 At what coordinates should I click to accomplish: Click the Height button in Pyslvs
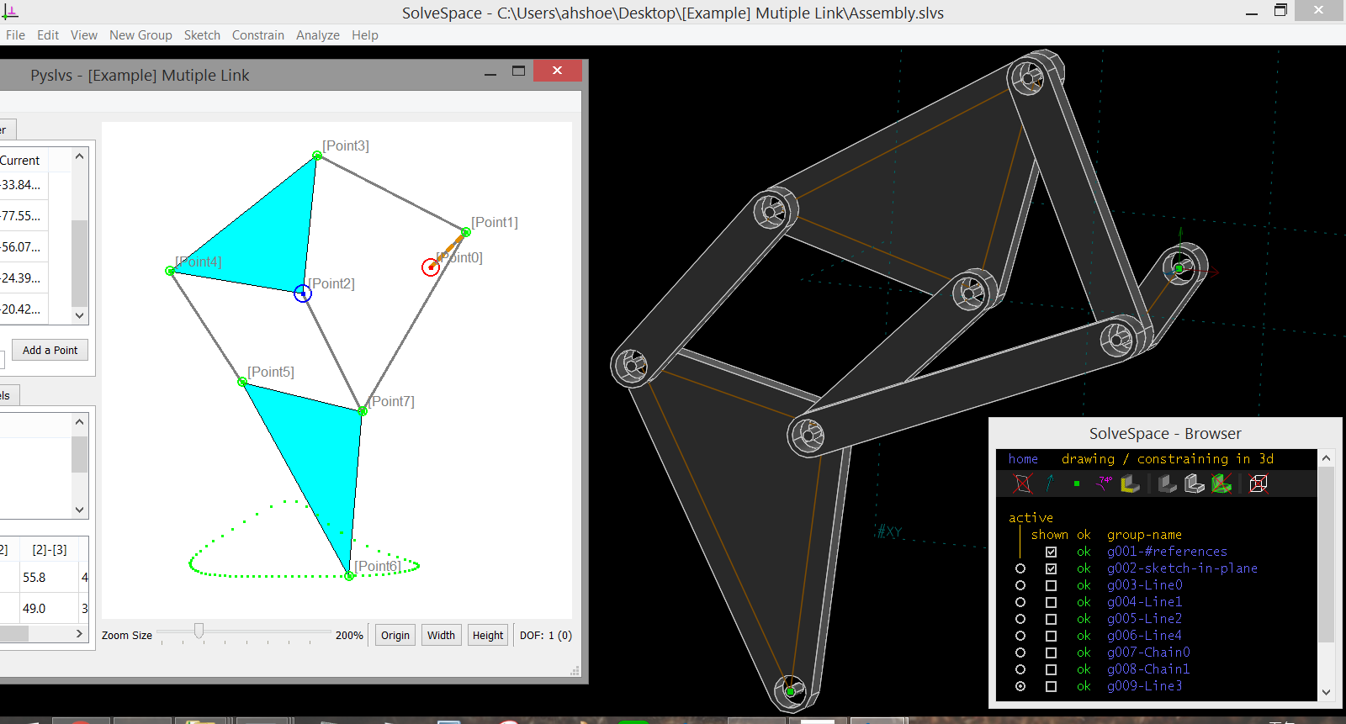[488, 636]
